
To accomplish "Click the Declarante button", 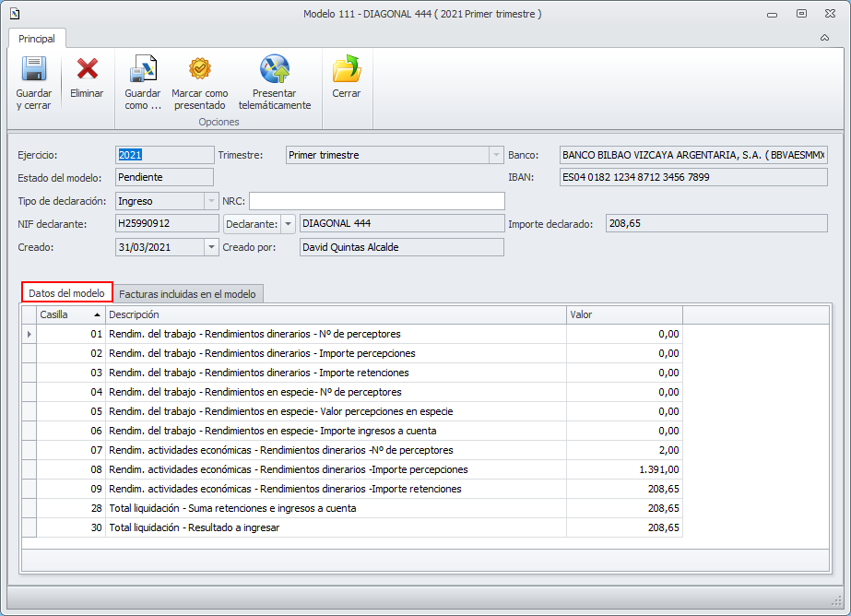I will tap(252, 223).
